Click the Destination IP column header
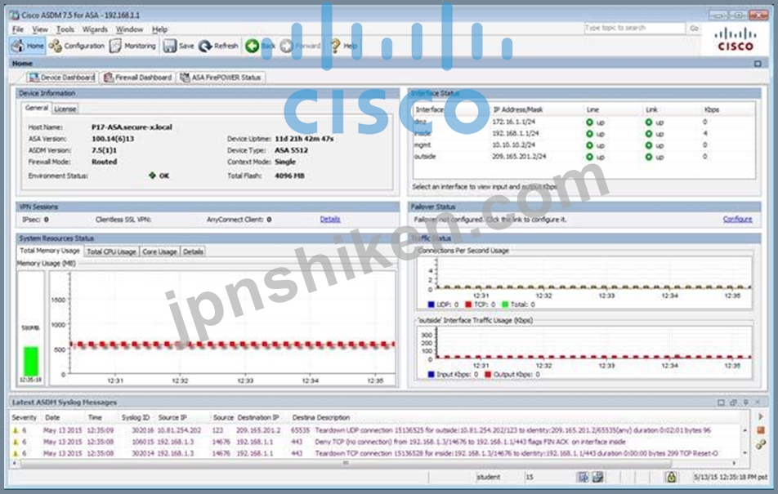This screenshot has height=494, width=778. pyautogui.click(x=257, y=417)
